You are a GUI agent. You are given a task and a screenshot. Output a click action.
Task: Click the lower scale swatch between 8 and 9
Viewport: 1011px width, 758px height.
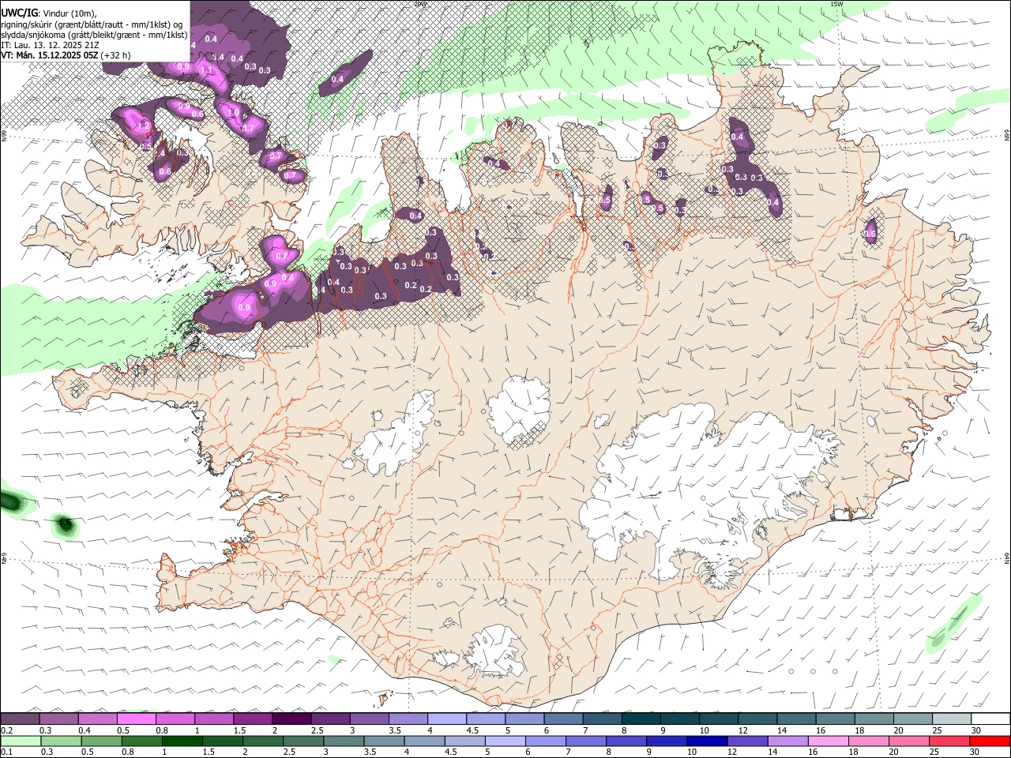(626, 741)
